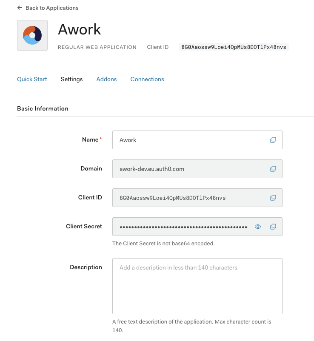Select the header Client ID value
The height and width of the screenshot is (341, 314).
click(234, 47)
